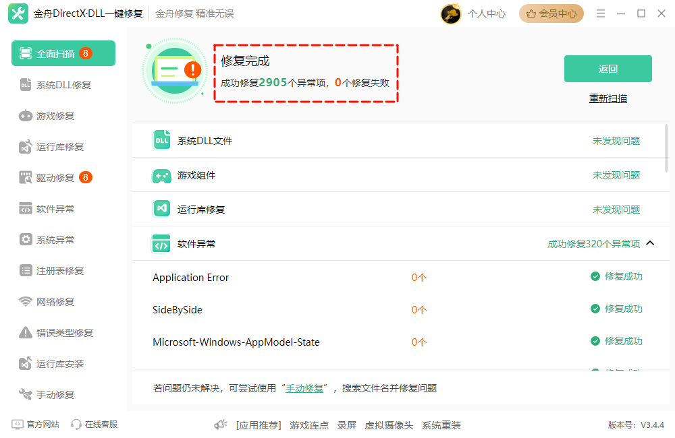
Task: Open the 录屏 screen recording tool
Action: [347, 425]
